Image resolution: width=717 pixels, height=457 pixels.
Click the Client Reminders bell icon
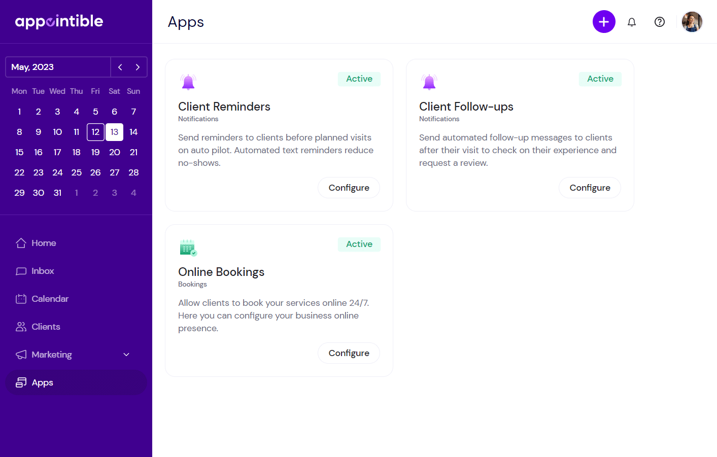coord(188,81)
